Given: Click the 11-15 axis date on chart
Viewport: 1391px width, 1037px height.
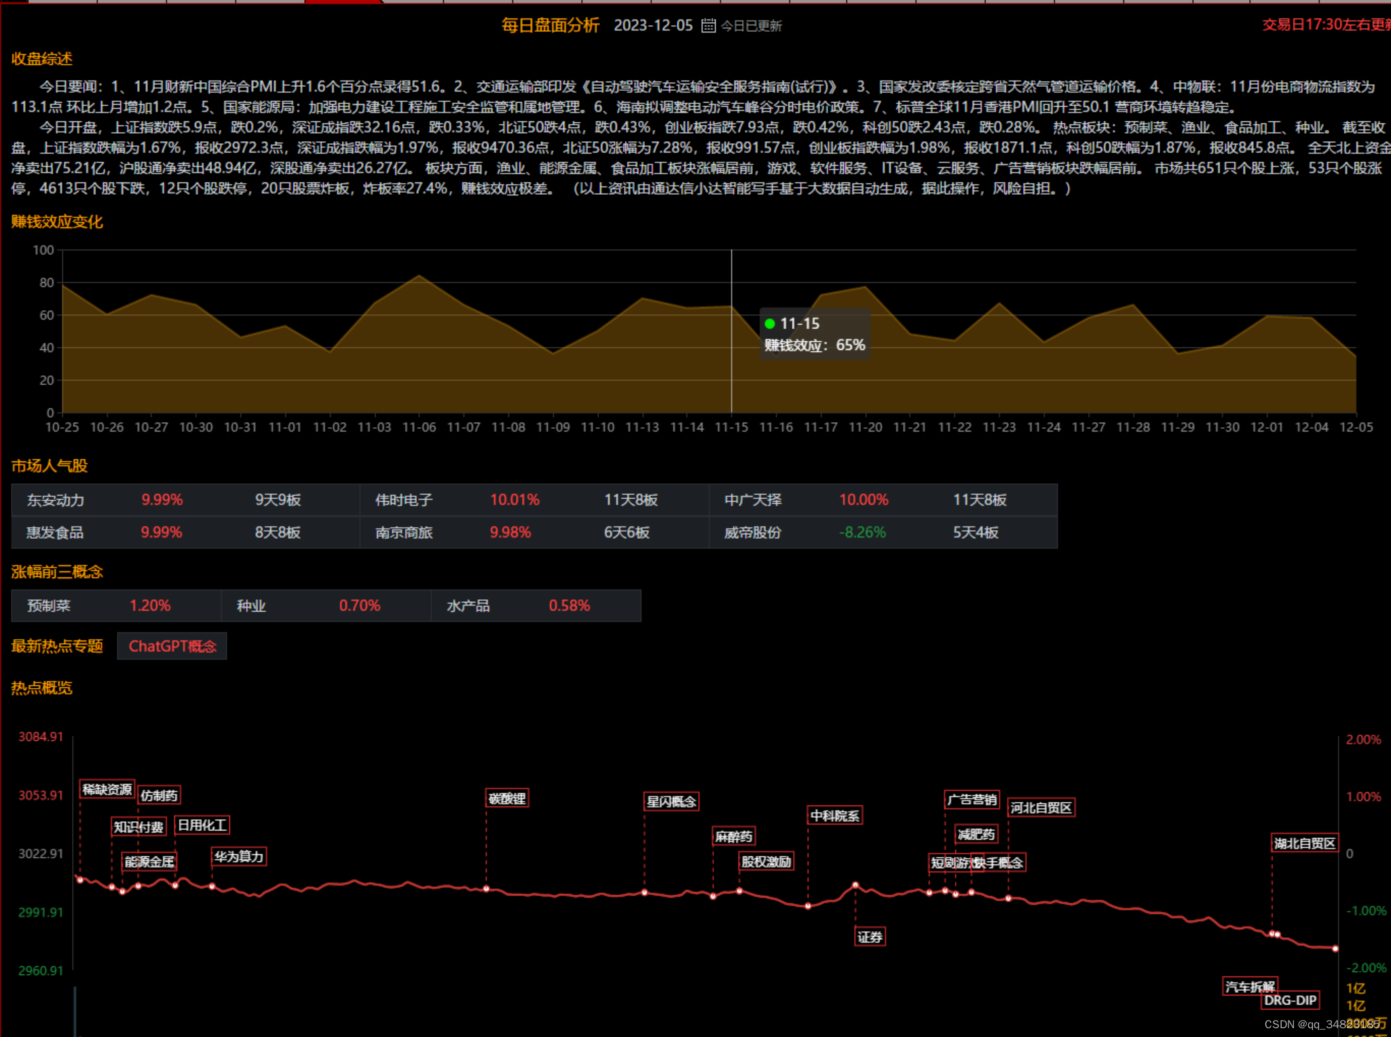Looking at the screenshot, I should (731, 428).
